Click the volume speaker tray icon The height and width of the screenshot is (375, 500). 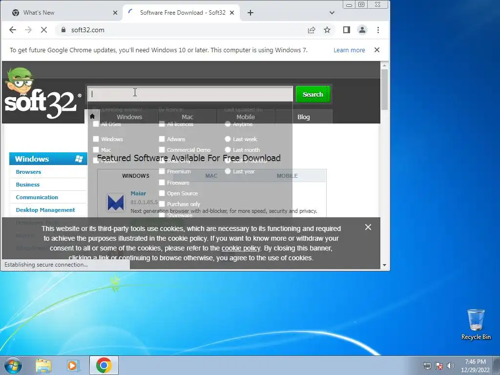(x=451, y=366)
